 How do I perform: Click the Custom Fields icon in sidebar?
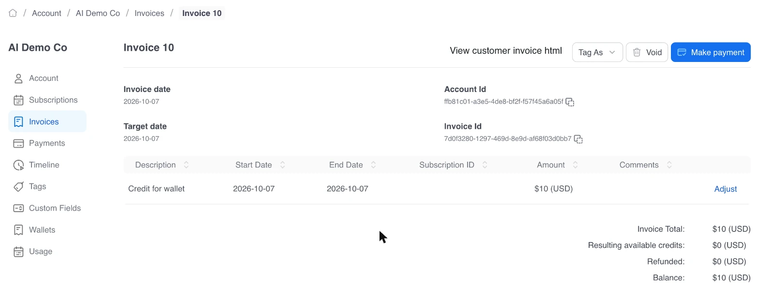tap(18, 208)
